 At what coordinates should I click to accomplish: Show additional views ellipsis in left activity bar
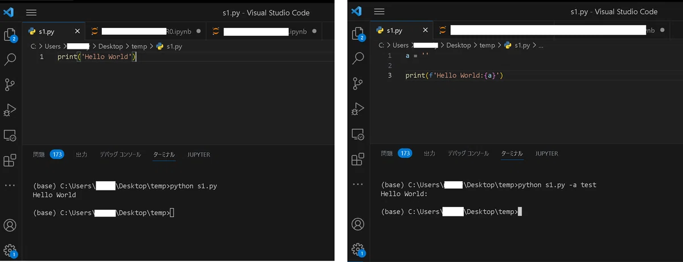10,185
